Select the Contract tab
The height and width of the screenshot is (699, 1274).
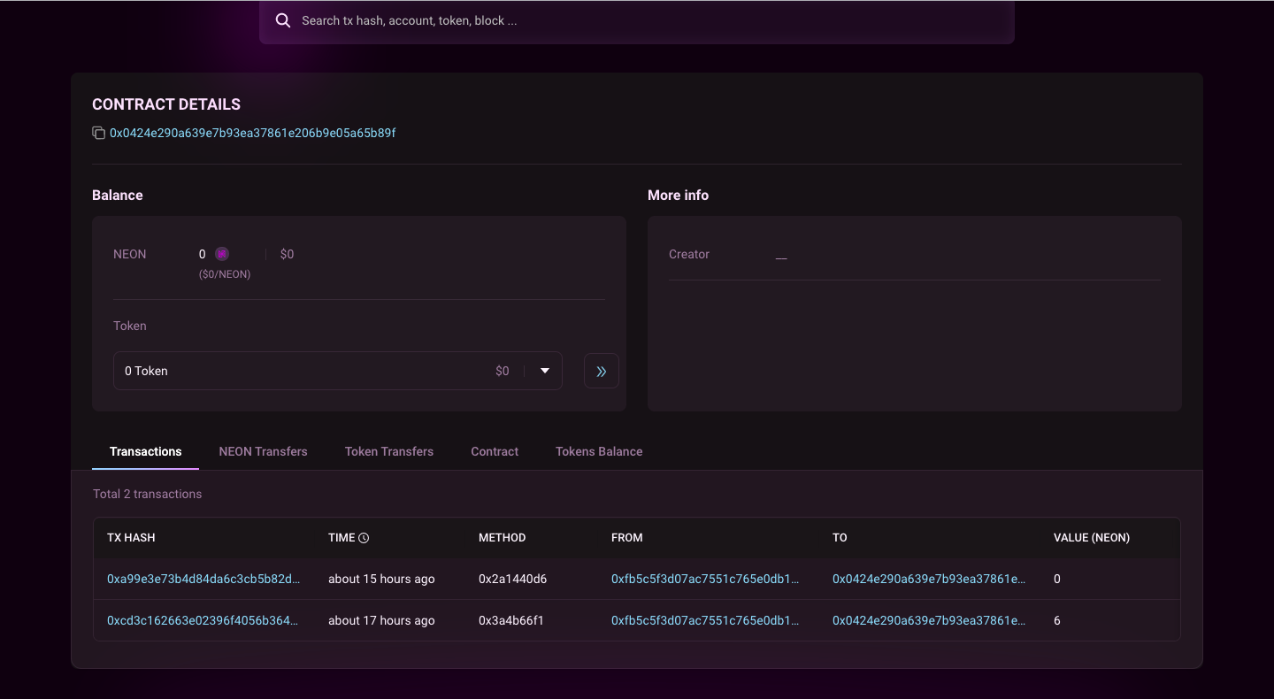(x=494, y=451)
